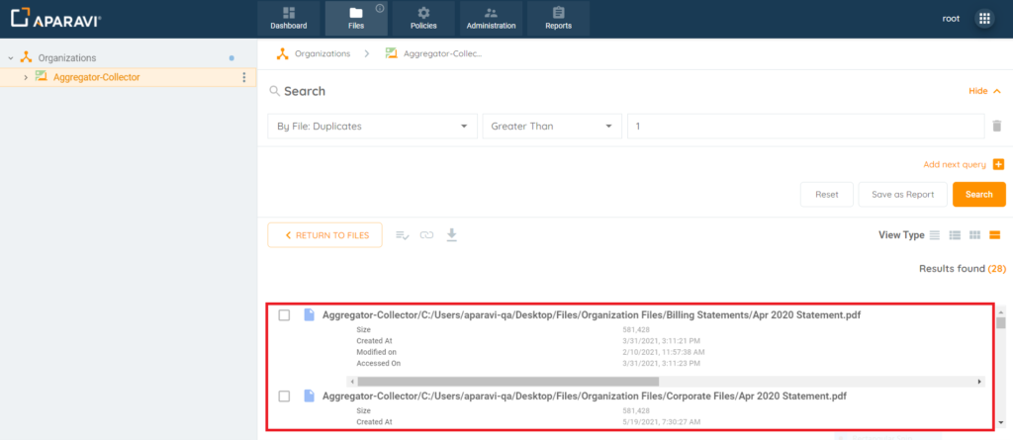Viewport: 1013px width, 440px height.
Task: Check the Billing Statements Apr 2020 Statement checkbox
Action: tap(284, 315)
